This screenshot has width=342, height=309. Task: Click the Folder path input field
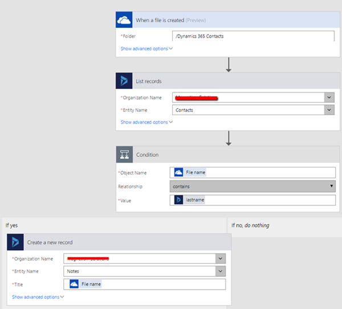point(253,36)
